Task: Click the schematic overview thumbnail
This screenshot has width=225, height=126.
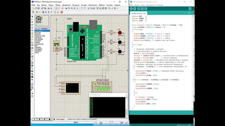Action: click(42, 20)
